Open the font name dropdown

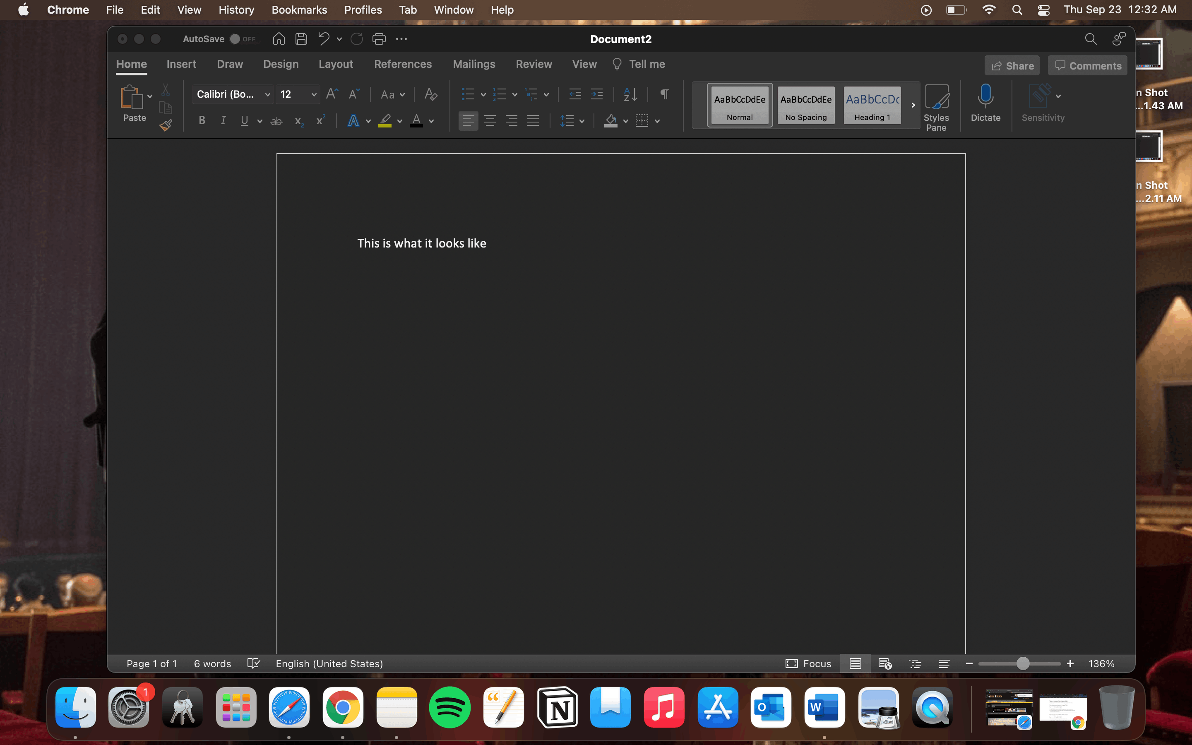tap(267, 94)
